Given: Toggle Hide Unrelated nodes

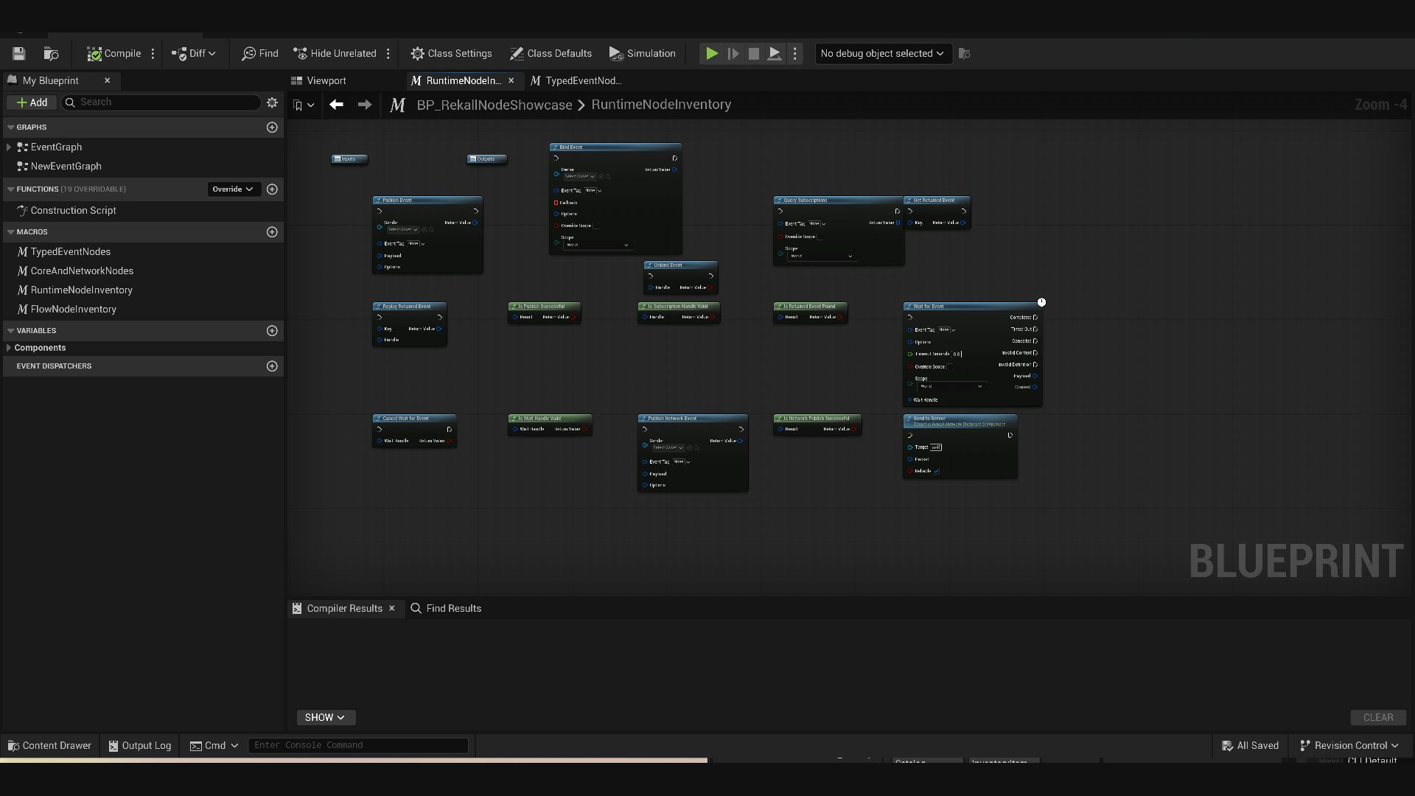Looking at the screenshot, I should coord(335,53).
